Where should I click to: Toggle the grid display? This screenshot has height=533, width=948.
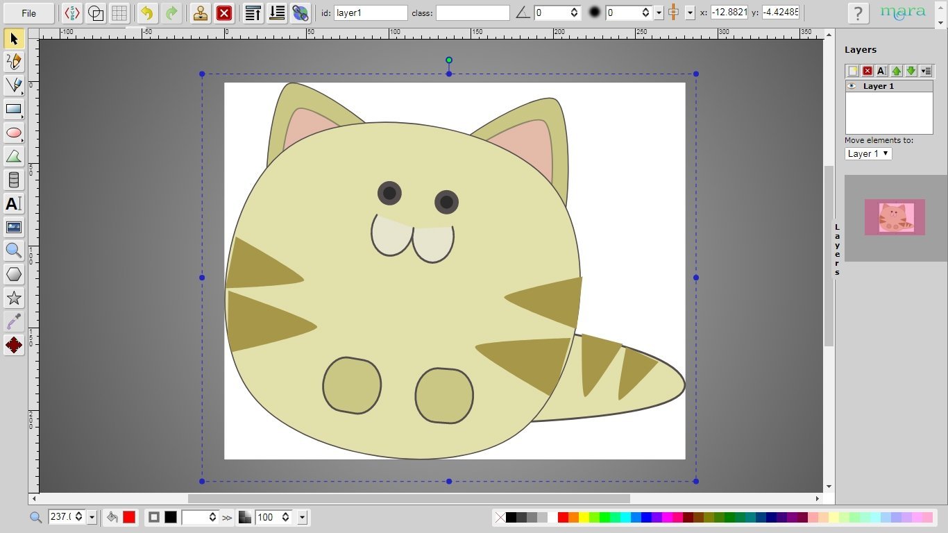click(119, 12)
